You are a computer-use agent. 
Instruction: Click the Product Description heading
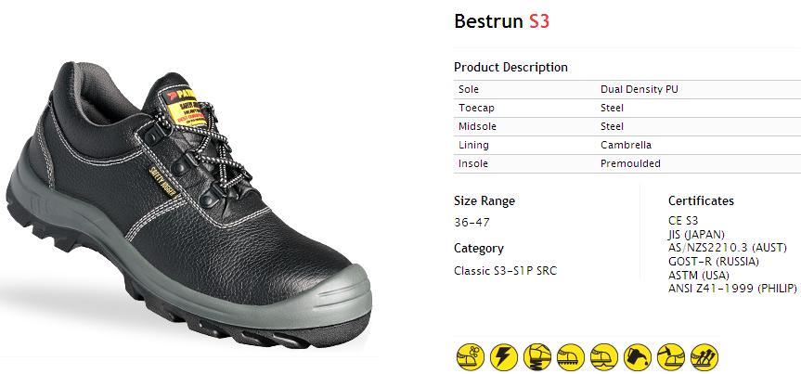[x=510, y=67]
